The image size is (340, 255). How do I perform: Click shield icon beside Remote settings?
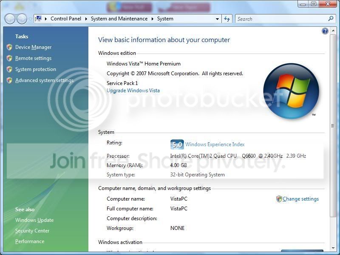(9, 58)
